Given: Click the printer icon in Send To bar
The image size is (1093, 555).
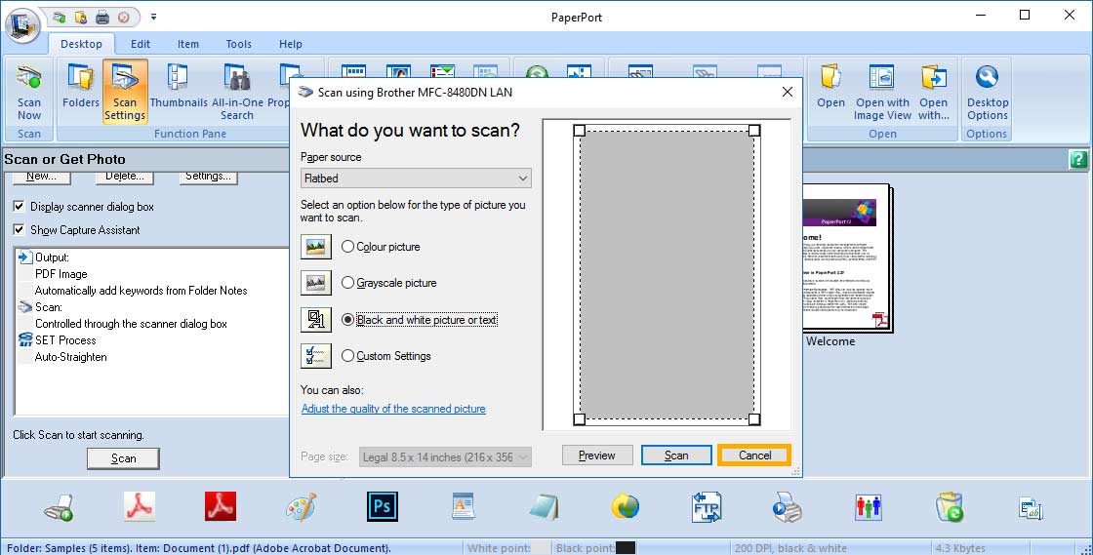Looking at the screenshot, I should 787,507.
